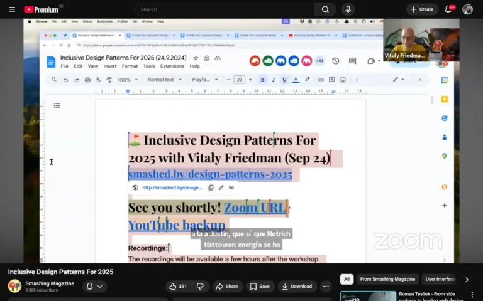The image size is (483, 301).
Task: Open YouTube notifications bell
Action: coord(448,9)
